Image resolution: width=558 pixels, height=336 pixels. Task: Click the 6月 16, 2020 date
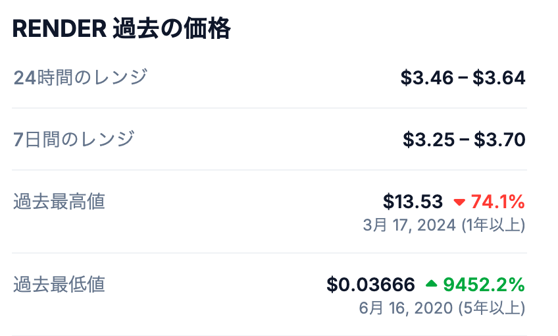(406, 308)
